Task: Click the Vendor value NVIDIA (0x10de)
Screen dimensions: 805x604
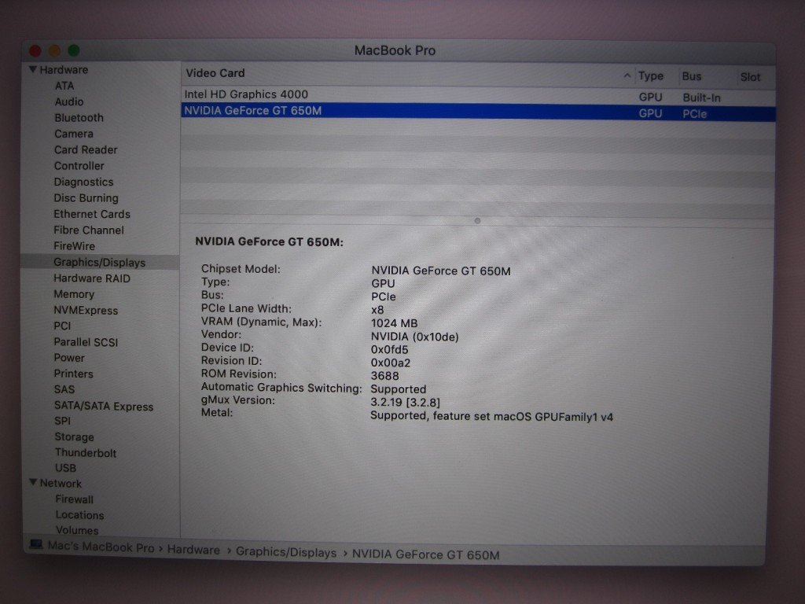Action: [x=415, y=337]
